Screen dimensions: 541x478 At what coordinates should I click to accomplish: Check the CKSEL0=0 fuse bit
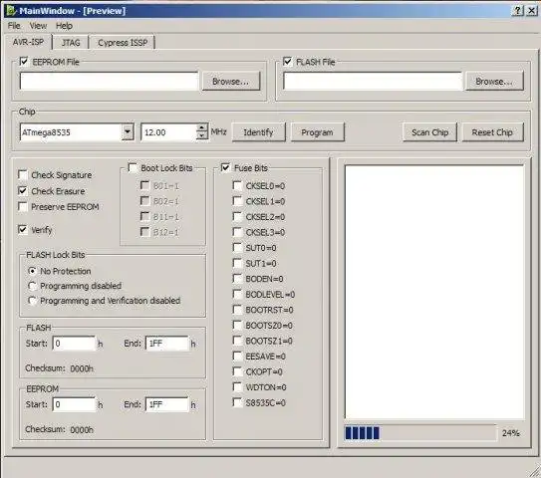(x=238, y=185)
